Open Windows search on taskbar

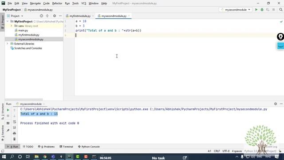tap(12, 157)
